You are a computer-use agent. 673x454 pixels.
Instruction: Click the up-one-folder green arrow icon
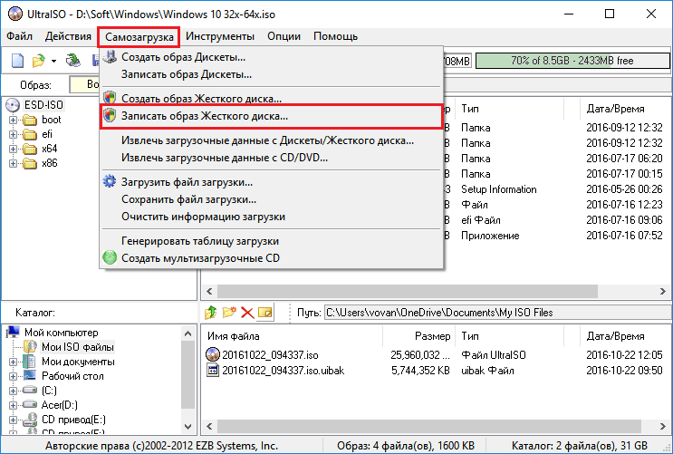(210, 313)
